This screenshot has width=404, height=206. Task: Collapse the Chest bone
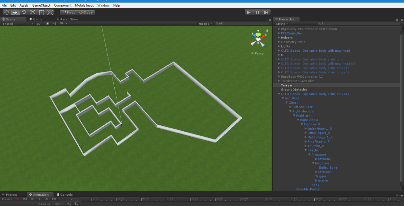pyautogui.click(x=286, y=103)
